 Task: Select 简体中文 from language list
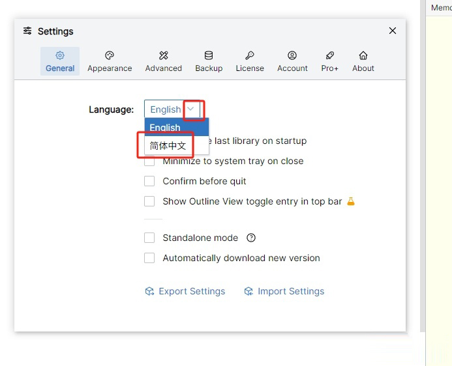168,146
